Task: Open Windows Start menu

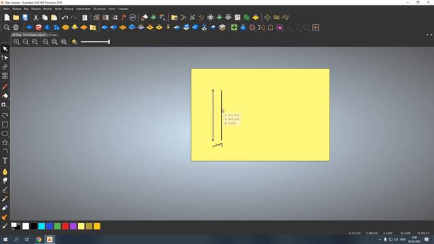Action: (x=5, y=239)
